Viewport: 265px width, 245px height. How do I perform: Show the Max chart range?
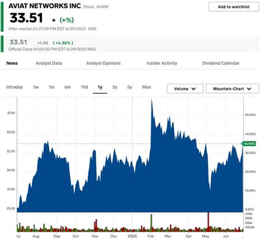tap(146, 87)
